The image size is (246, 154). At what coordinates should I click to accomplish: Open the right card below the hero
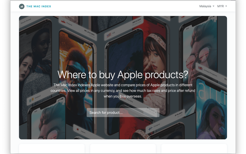click(194, 148)
